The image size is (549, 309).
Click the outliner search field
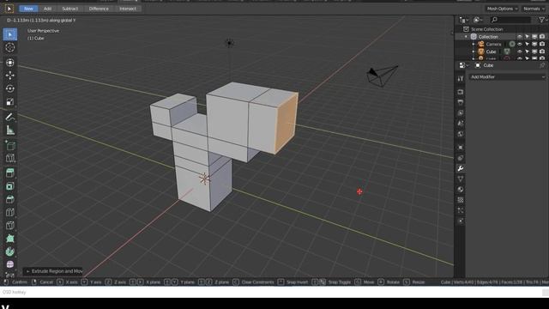tap(510, 20)
